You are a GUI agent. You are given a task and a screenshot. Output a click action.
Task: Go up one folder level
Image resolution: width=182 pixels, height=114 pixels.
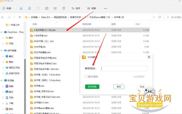pyautogui.click(x=19, y=17)
